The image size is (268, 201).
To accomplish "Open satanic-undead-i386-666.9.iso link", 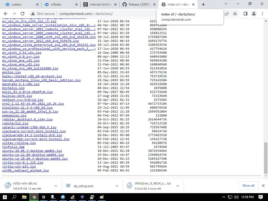I will coord(29,127).
